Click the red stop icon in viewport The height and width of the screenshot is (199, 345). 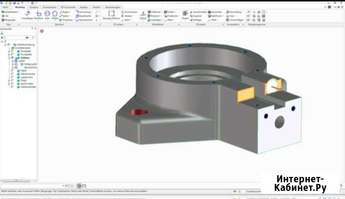point(42,31)
